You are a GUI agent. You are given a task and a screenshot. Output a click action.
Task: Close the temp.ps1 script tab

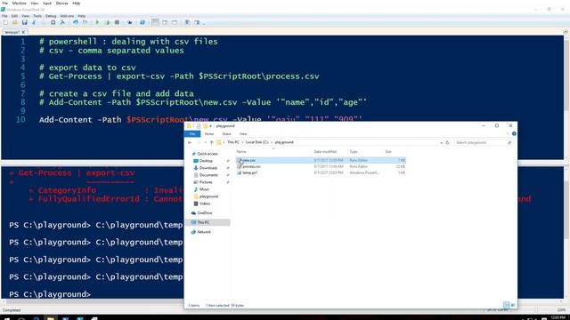point(23,32)
